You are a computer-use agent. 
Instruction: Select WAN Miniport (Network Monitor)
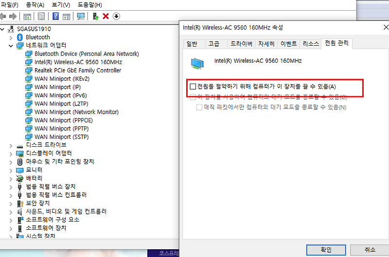pyautogui.click(x=76, y=112)
